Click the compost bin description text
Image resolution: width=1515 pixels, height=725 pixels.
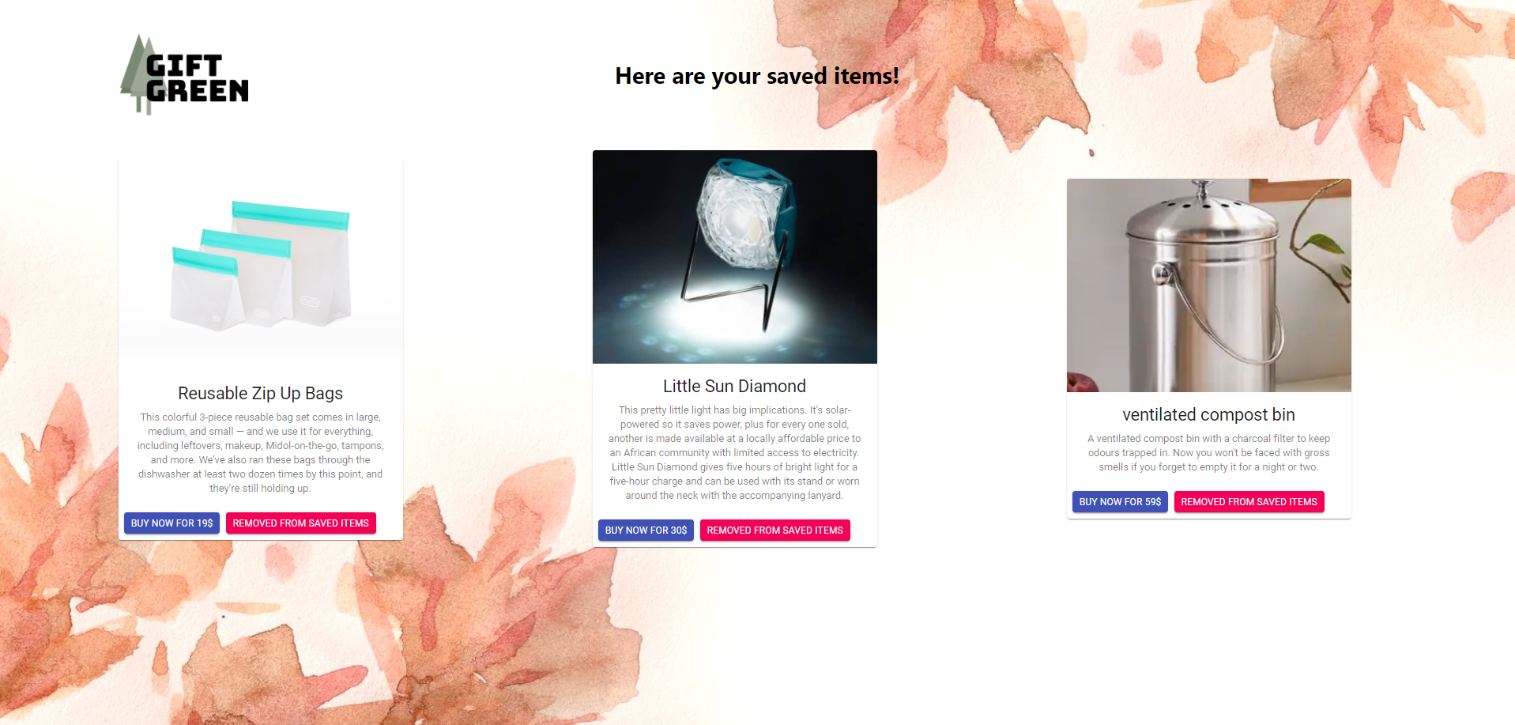(x=1209, y=453)
